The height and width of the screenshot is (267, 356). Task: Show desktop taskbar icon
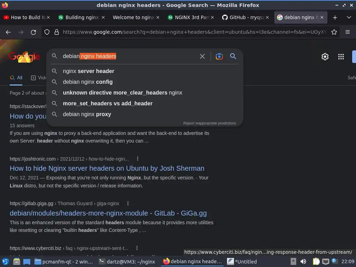pyautogui.click(x=27, y=261)
